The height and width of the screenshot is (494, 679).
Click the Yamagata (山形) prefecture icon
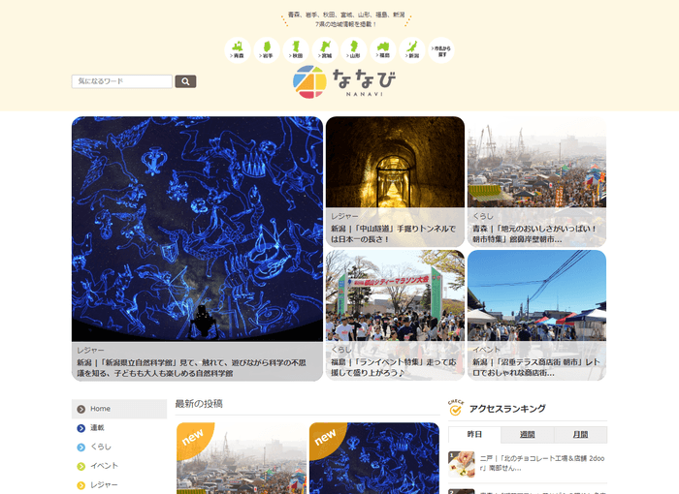354,50
